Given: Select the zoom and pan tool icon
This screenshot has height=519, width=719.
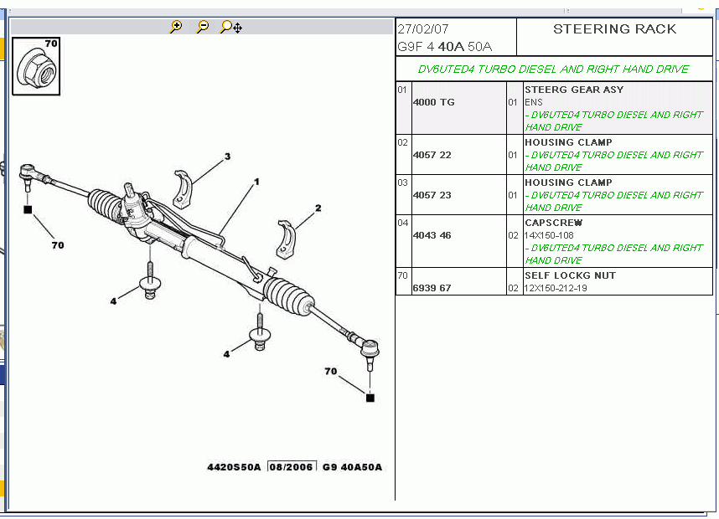Looking at the screenshot, I should 230,27.
